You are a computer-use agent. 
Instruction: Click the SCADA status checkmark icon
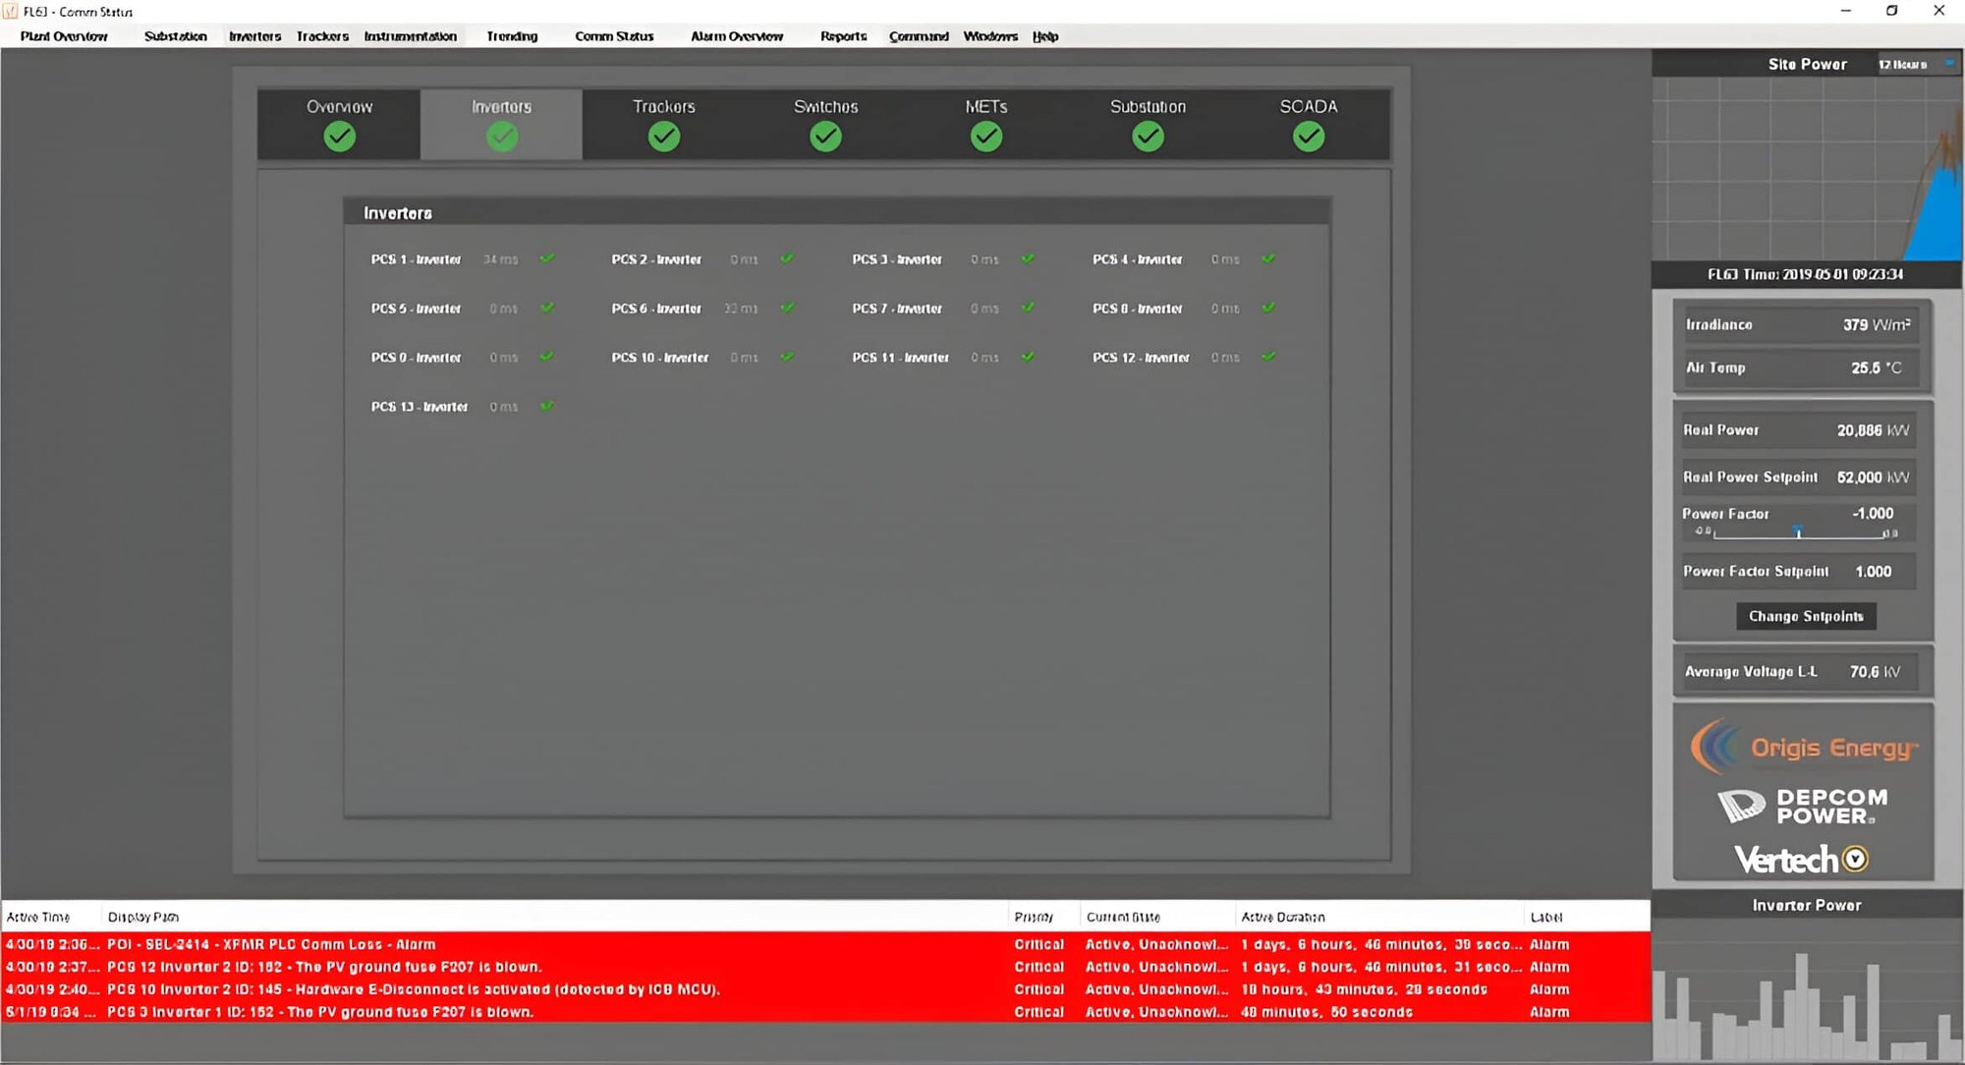point(1307,137)
